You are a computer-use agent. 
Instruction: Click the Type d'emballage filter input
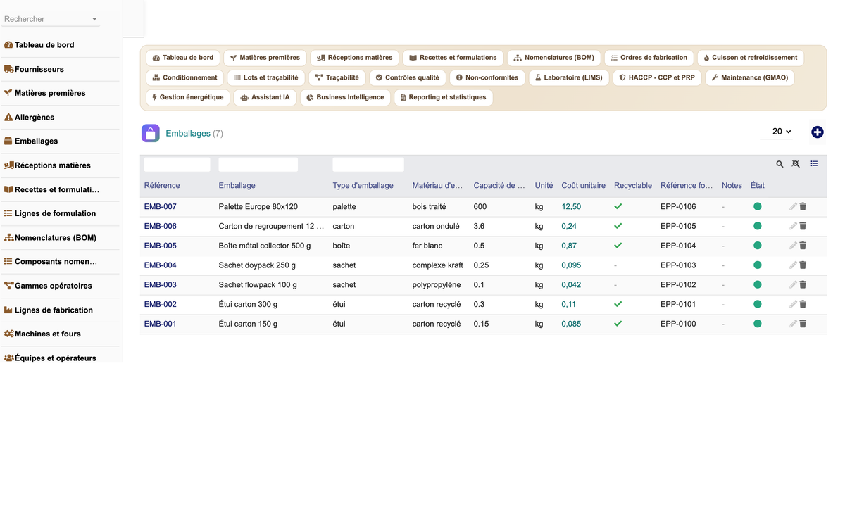point(368,165)
